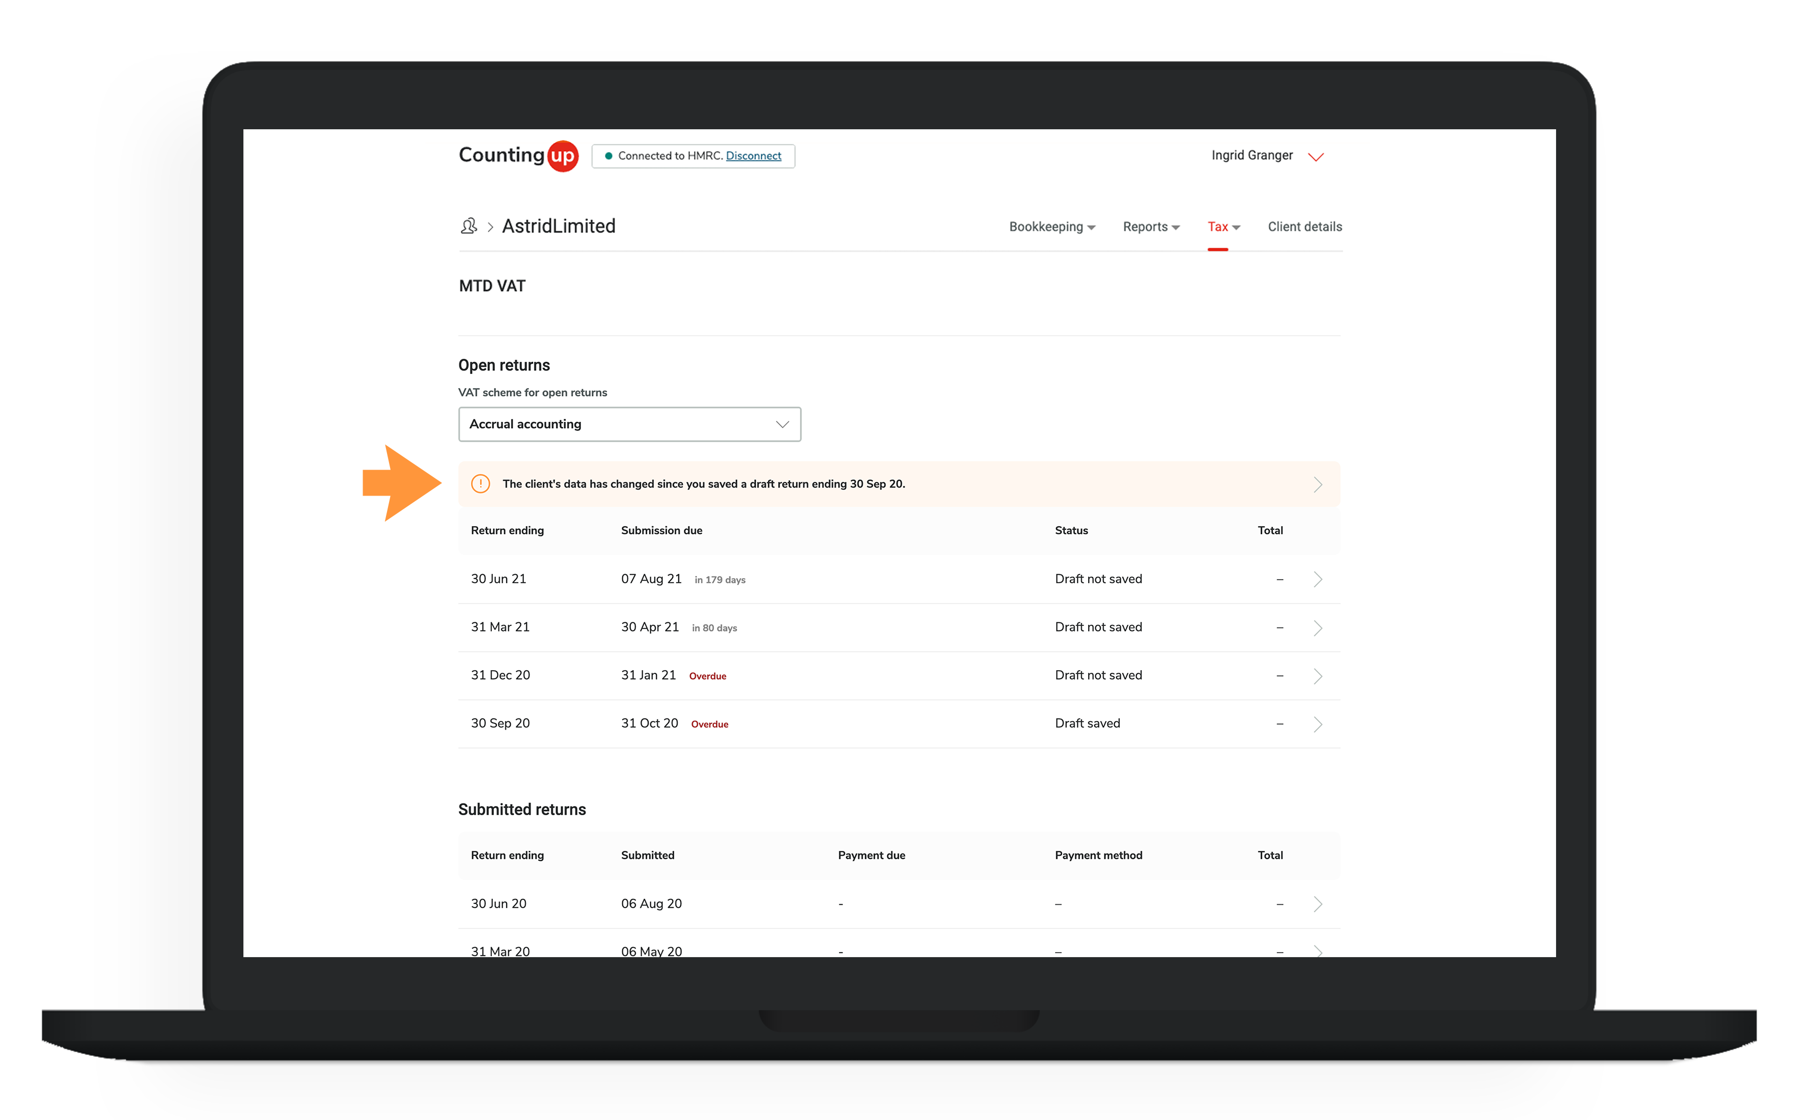The image size is (1801, 1120).
Task: Open the 30 Sep 20 return row arrow
Action: coord(1317,724)
